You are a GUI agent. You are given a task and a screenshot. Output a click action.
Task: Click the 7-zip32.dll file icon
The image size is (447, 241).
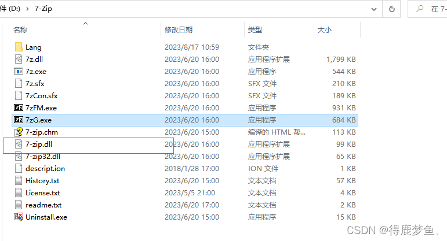[19, 156]
